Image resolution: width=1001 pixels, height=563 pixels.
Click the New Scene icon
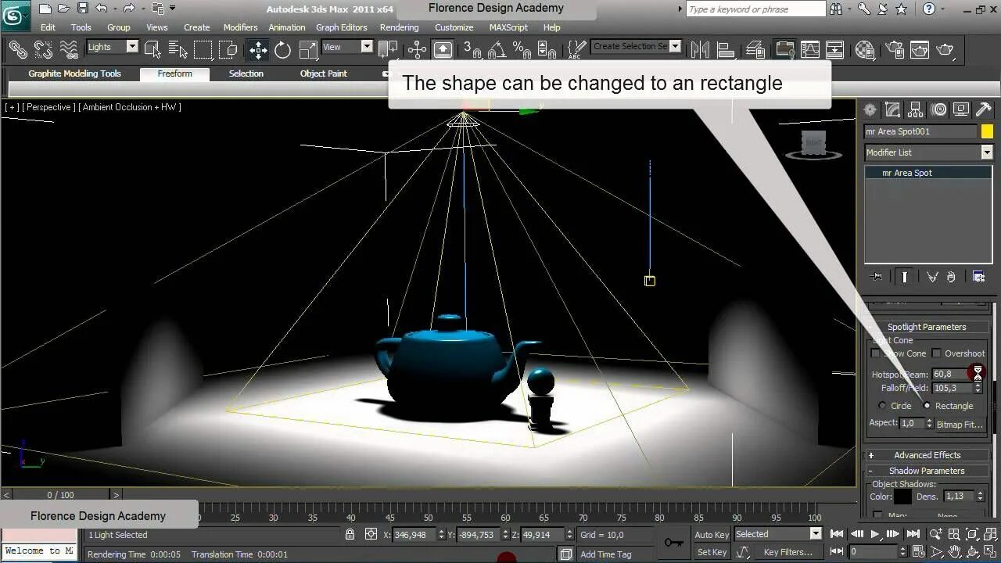[45, 9]
